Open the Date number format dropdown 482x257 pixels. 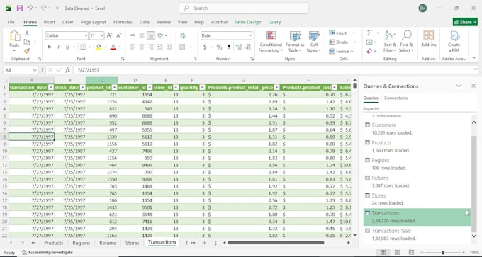(250, 35)
